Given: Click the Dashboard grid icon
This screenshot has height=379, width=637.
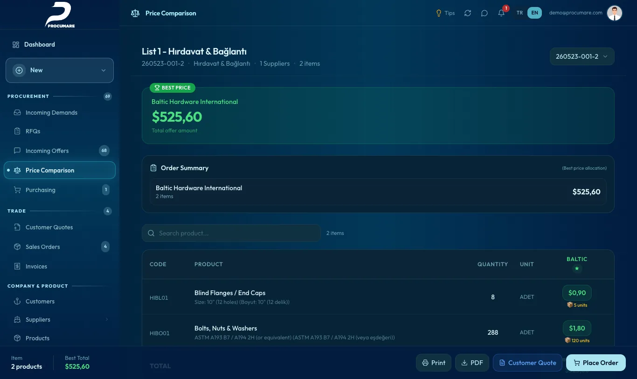Looking at the screenshot, I should click(16, 45).
